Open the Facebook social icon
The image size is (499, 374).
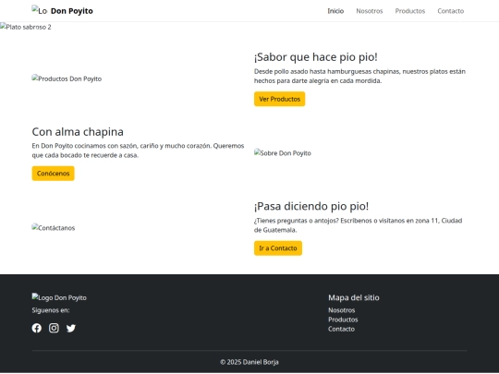click(37, 328)
